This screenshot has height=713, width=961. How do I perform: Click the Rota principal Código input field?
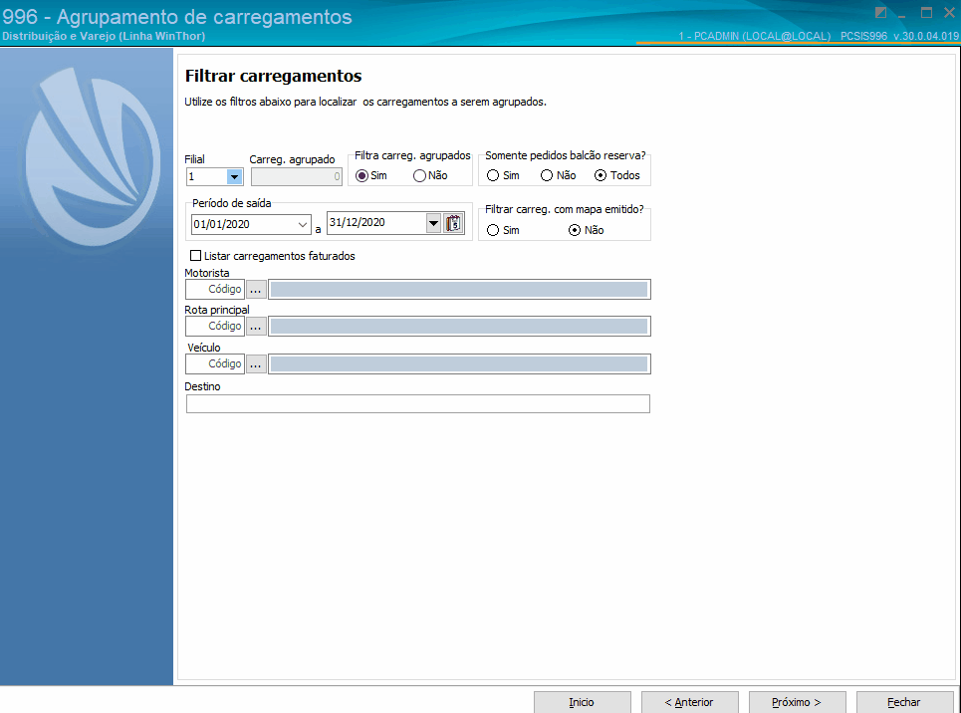point(215,327)
